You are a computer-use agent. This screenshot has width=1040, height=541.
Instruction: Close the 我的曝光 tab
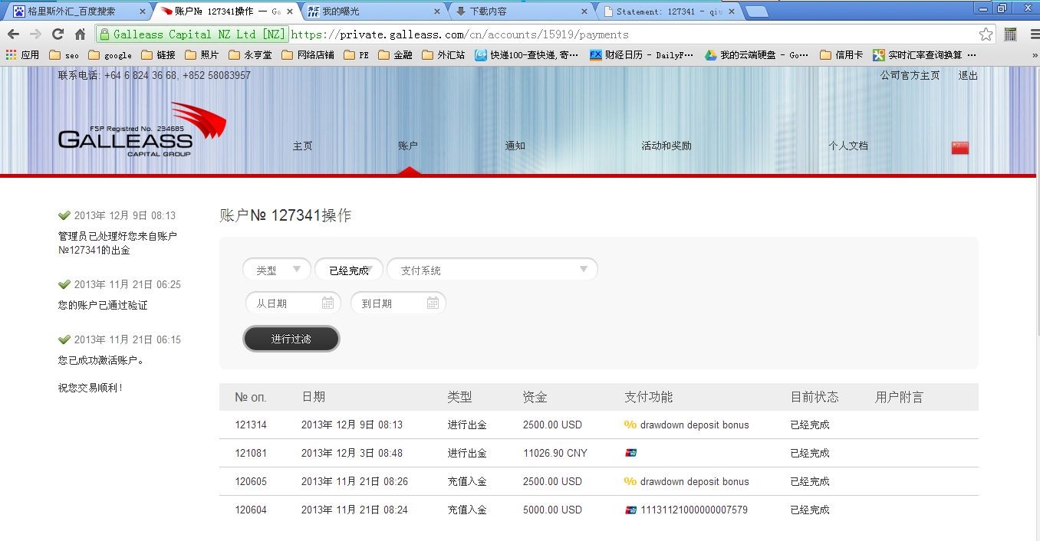(437, 11)
